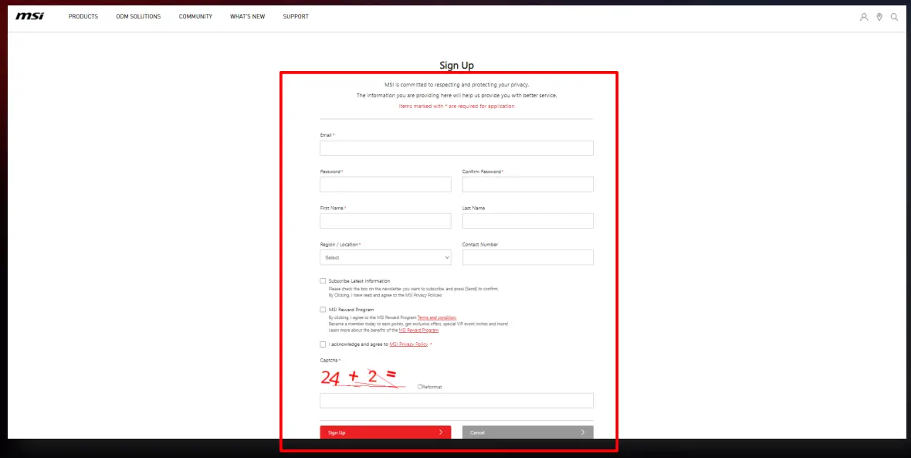
Task: Focus the Contact Number field
Action: [x=527, y=257]
